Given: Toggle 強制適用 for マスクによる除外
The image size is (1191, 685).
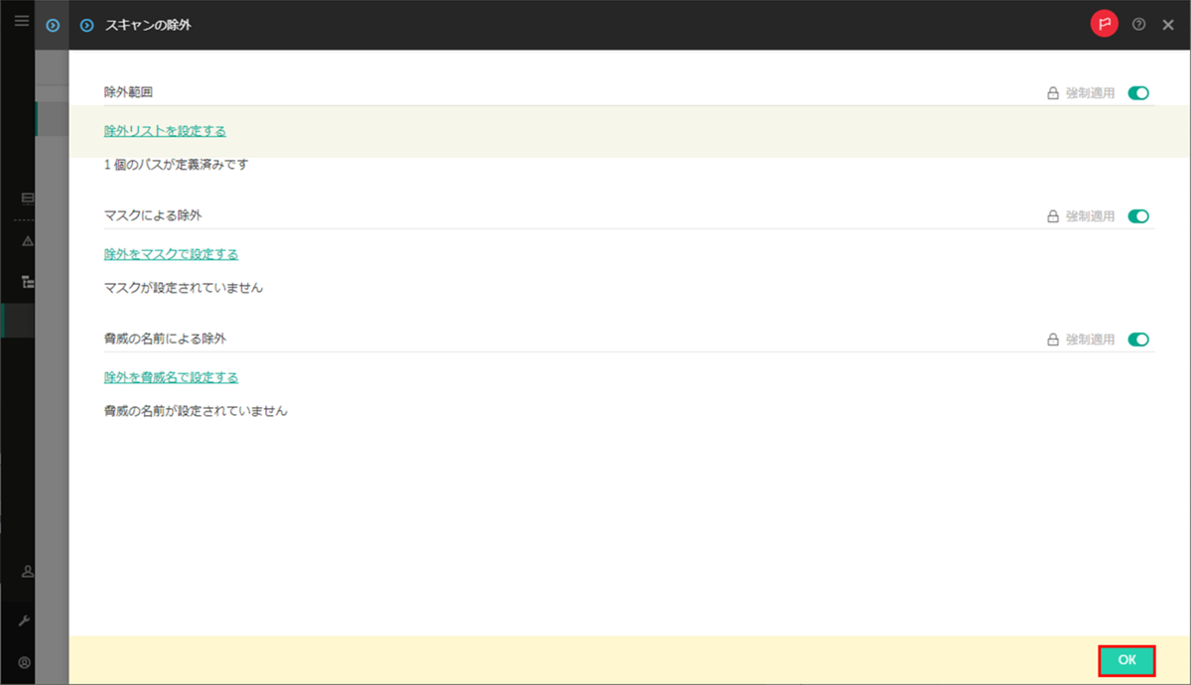Looking at the screenshot, I should [1138, 215].
